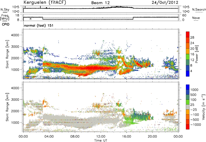Click the 'Velocity [m s-1]' colorbar label
This screenshot has height=142, width=206.
click(203, 107)
